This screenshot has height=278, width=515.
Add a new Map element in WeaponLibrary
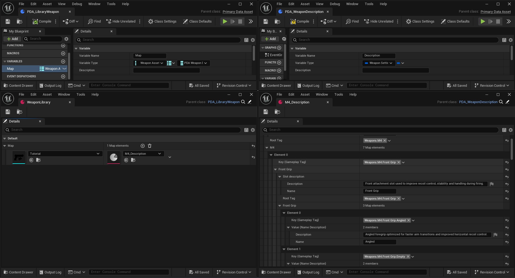click(143, 146)
